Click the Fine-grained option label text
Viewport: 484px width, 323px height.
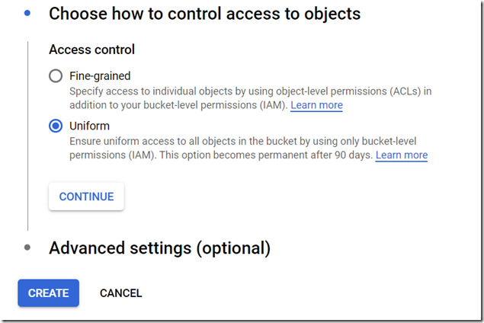[x=100, y=76]
